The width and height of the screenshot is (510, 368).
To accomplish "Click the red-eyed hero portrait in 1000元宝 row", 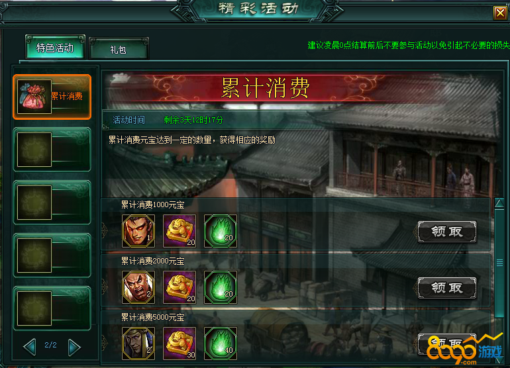I will [x=138, y=231].
